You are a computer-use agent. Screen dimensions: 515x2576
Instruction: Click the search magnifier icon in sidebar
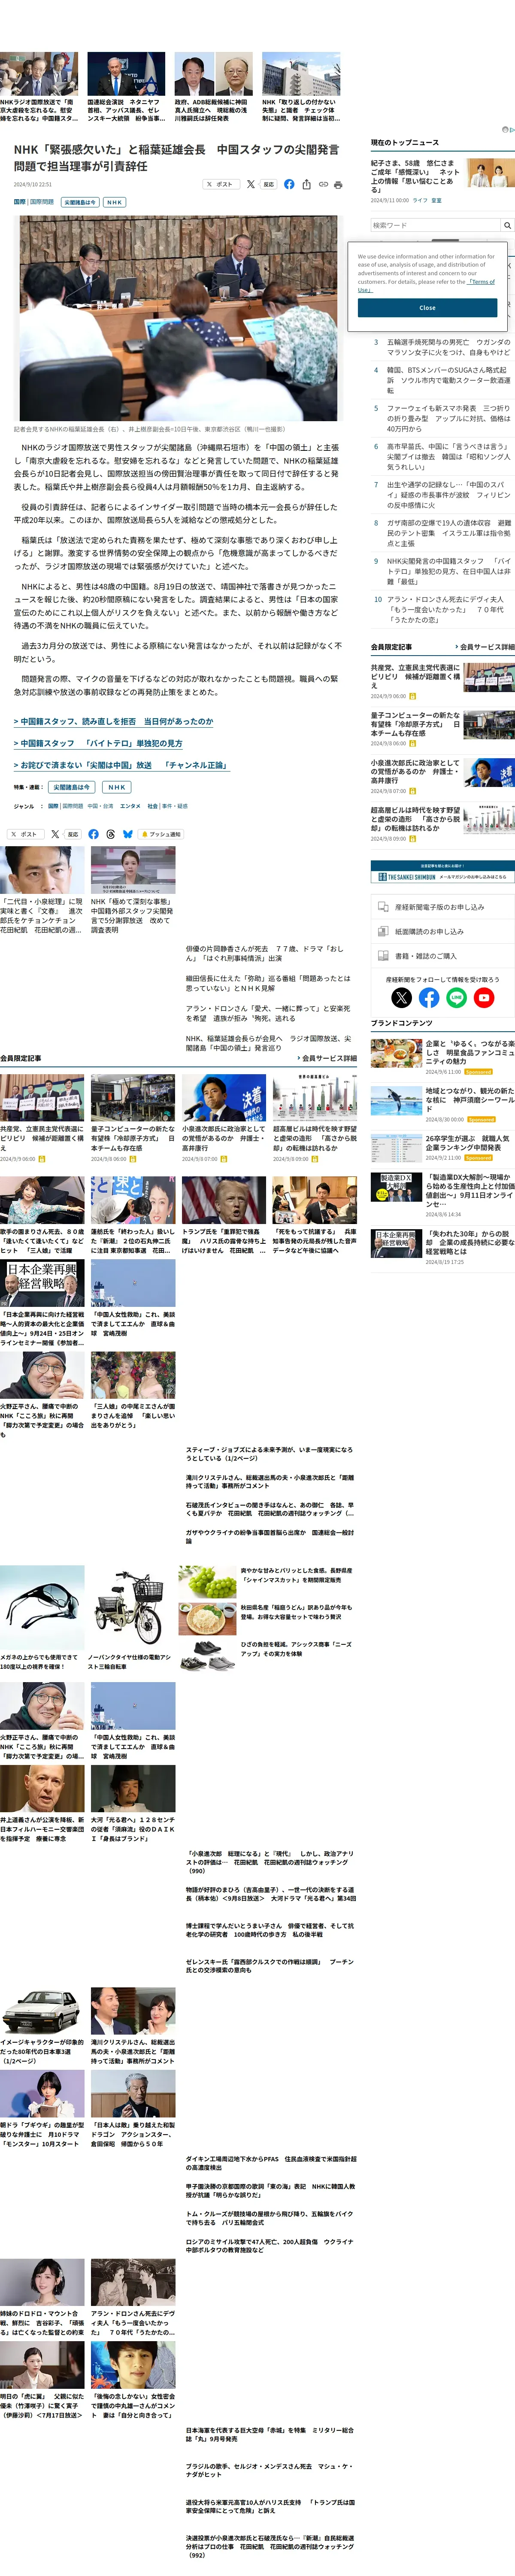point(507,225)
